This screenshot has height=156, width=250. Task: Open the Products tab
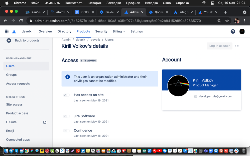[83, 31]
